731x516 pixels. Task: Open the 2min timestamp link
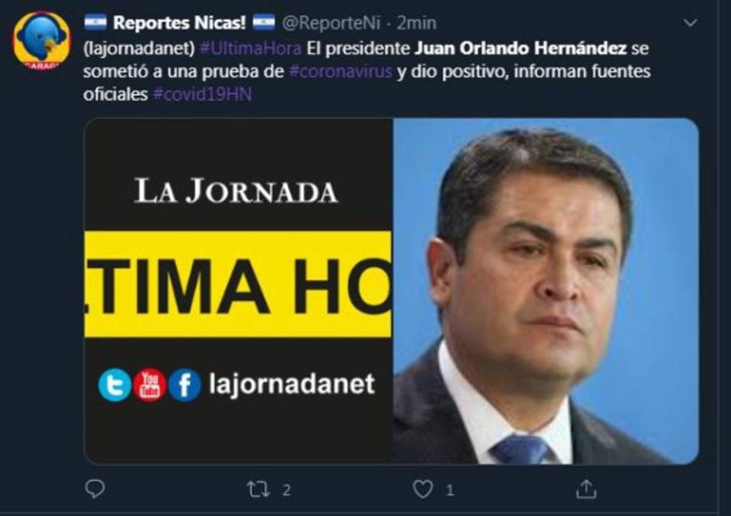pyautogui.click(x=416, y=23)
